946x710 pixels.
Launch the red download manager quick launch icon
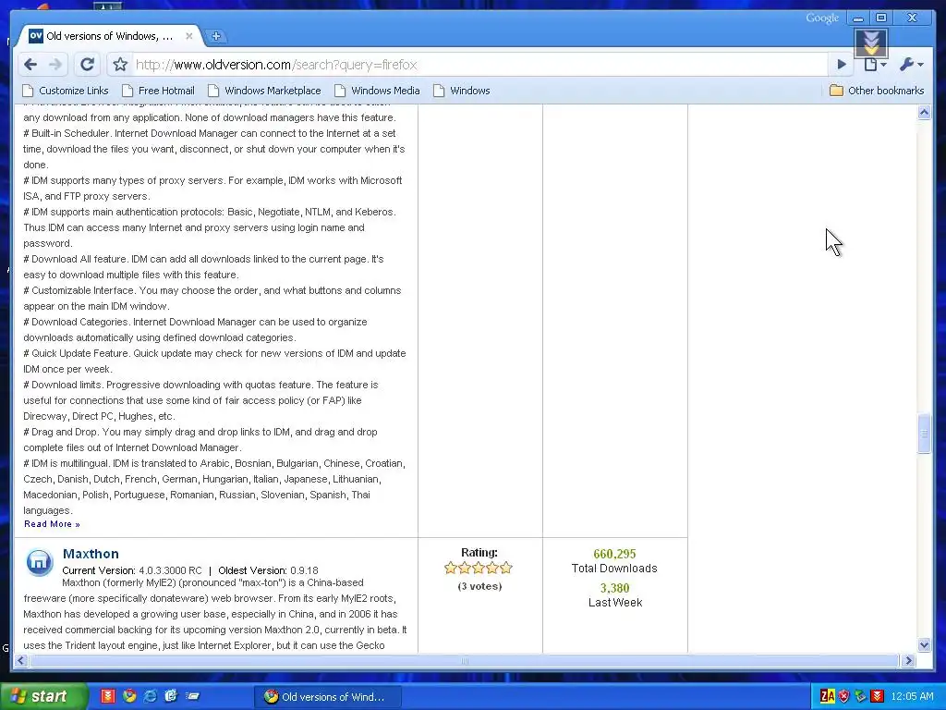[107, 696]
